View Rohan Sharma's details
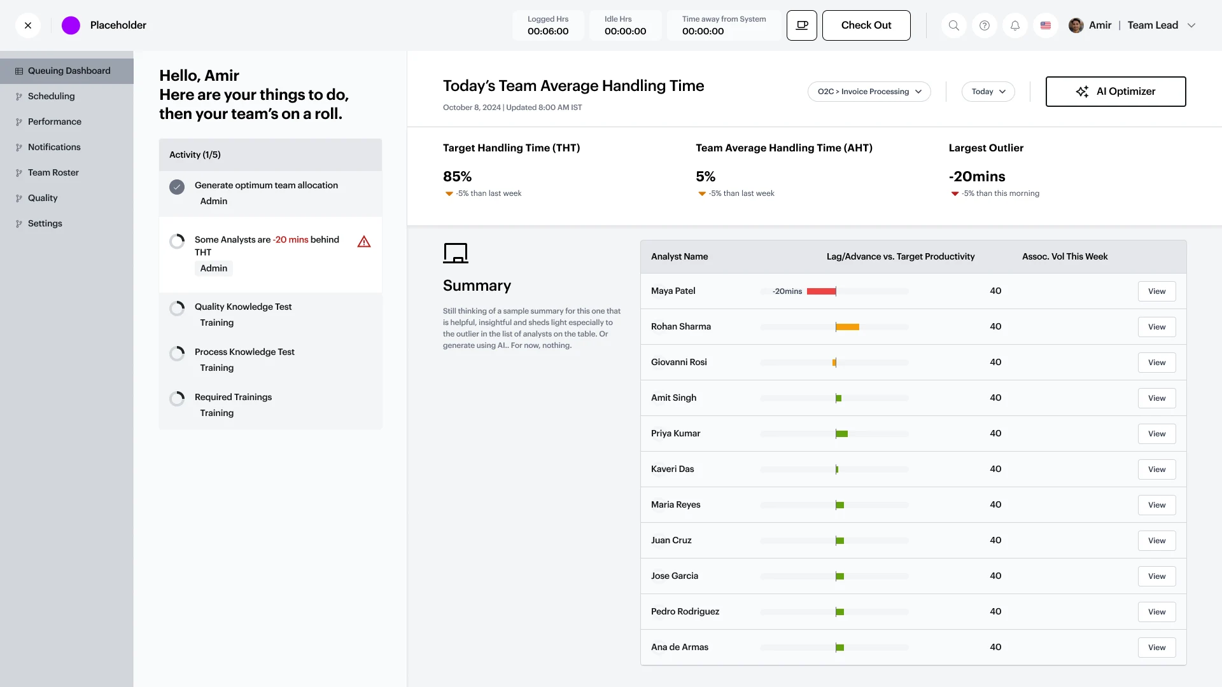The image size is (1222, 687). (x=1157, y=327)
